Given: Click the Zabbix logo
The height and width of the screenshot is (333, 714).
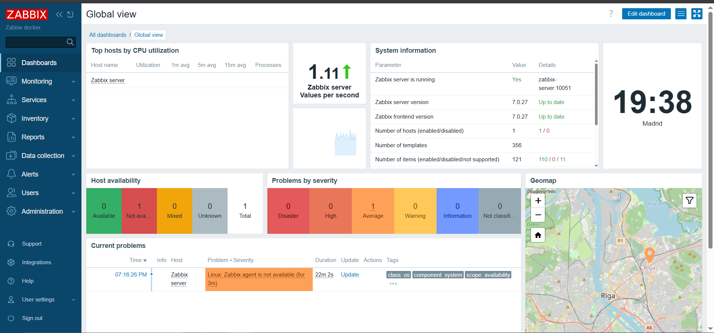Looking at the screenshot, I should click(x=27, y=14).
